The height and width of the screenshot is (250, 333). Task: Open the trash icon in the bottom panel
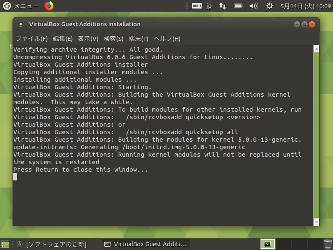328,244
